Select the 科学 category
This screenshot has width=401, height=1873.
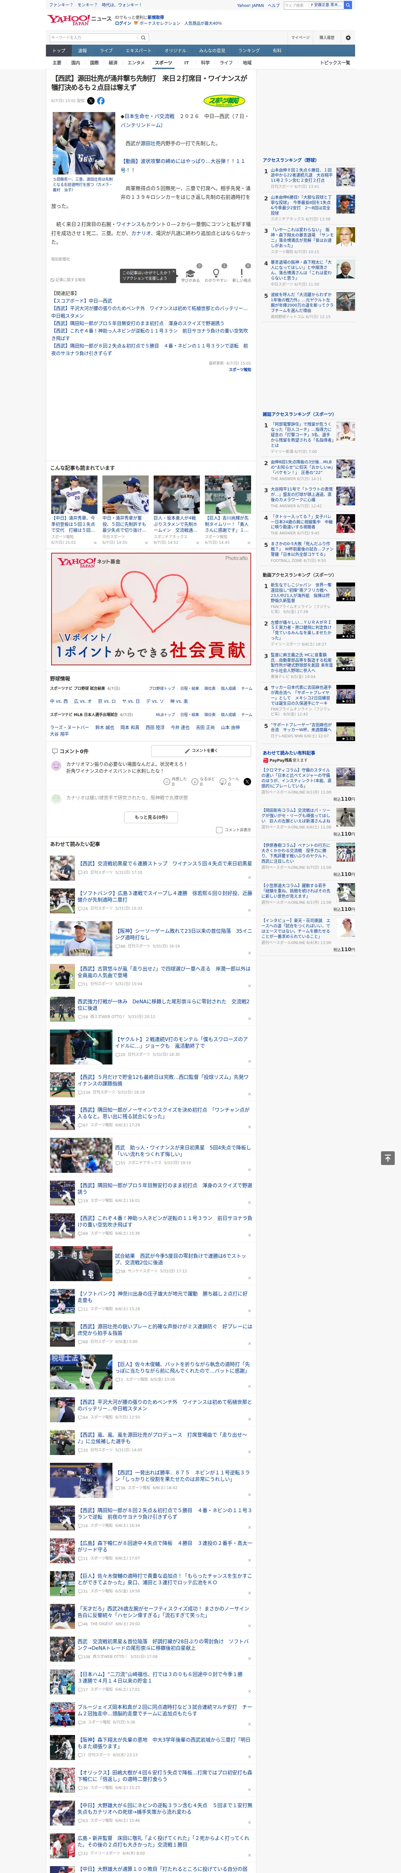coord(205,62)
